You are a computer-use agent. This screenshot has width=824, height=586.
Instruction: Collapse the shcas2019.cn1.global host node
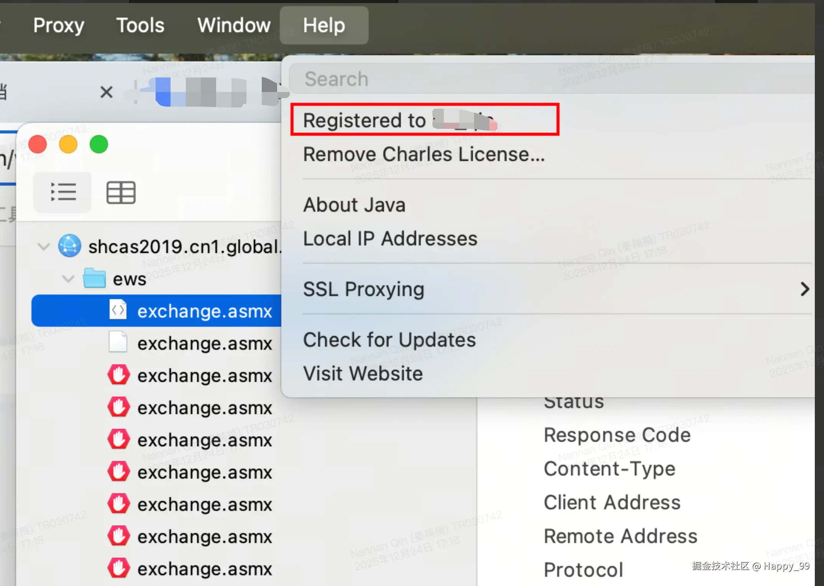click(x=44, y=246)
